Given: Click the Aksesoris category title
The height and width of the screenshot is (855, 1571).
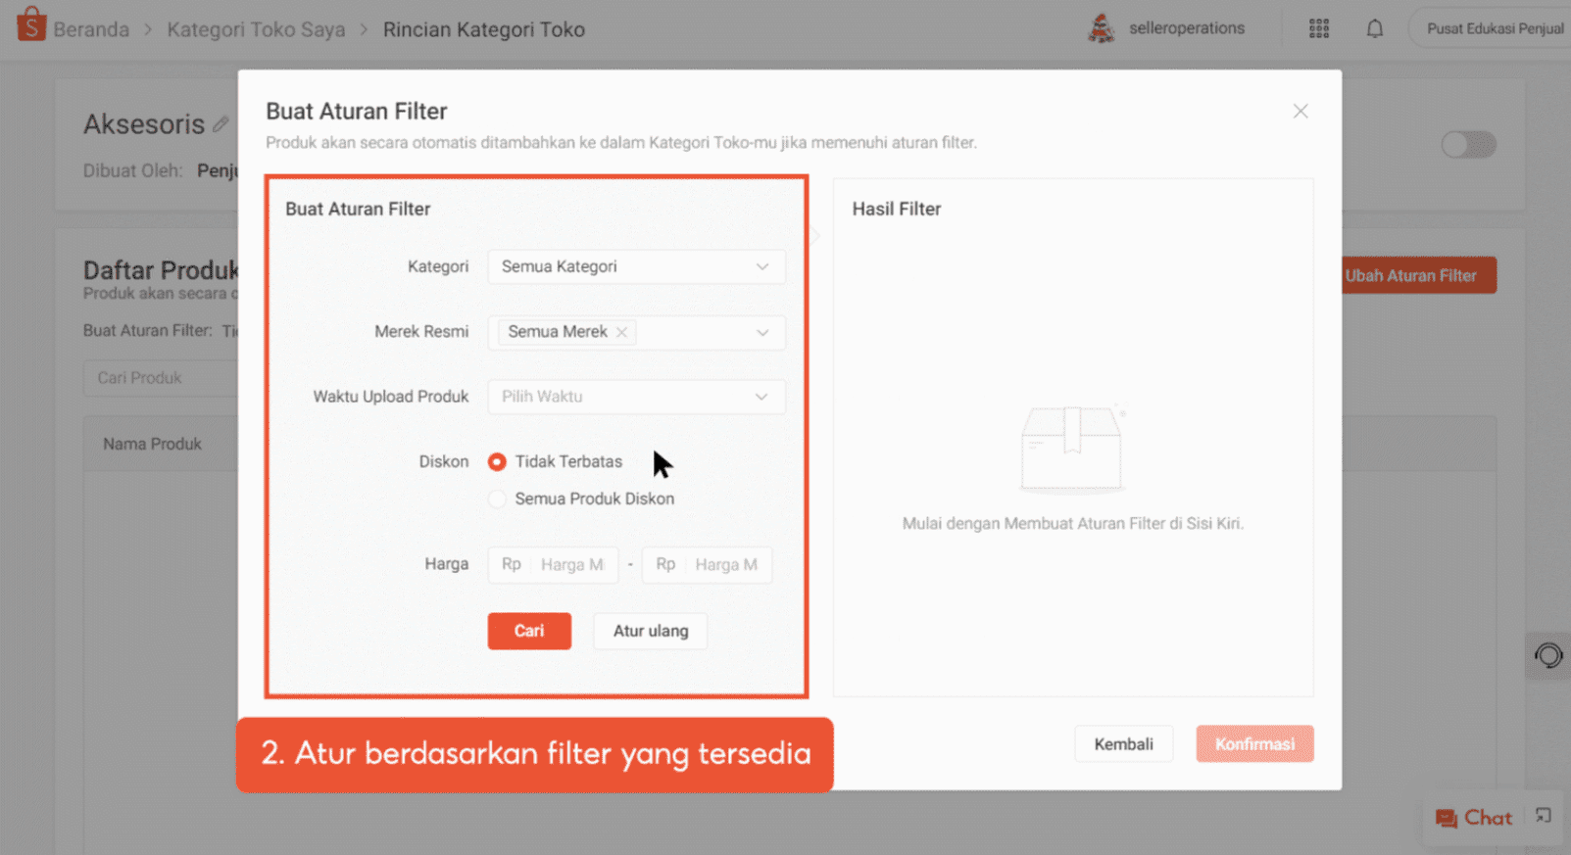Looking at the screenshot, I should tap(144, 124).
